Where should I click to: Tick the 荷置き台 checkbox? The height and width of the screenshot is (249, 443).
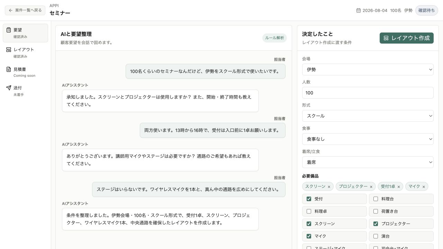(376, 211)
